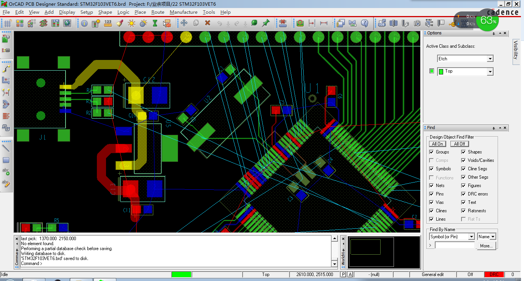The height and width of the screenshot is (281, 524).
Task: Click the command window scroll down arrow
Action: pyautogui.click(x=334, y=264)
